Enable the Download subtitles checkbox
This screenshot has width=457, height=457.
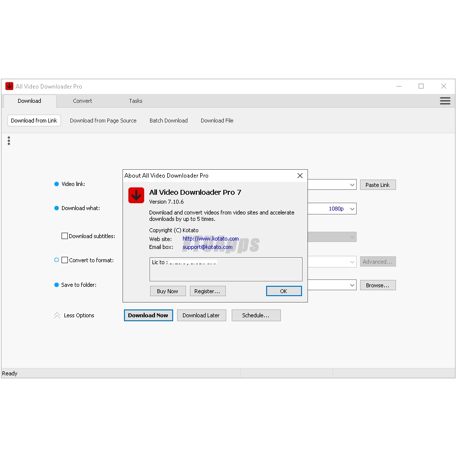pos(64,236)
